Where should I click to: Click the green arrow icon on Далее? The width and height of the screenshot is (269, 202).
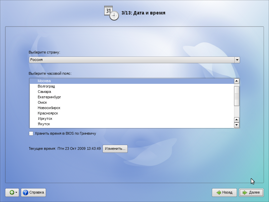pyautogui.click(x=244, y=193)
